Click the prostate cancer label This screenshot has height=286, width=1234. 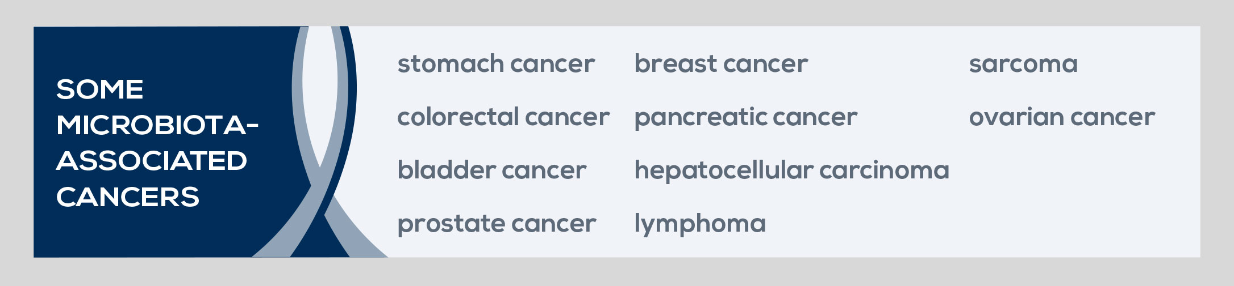point(497,224)
